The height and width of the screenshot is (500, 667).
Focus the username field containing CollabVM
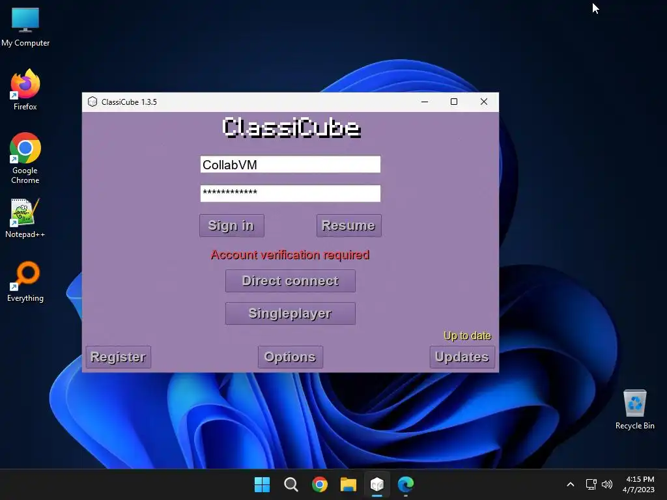point(290,165)
